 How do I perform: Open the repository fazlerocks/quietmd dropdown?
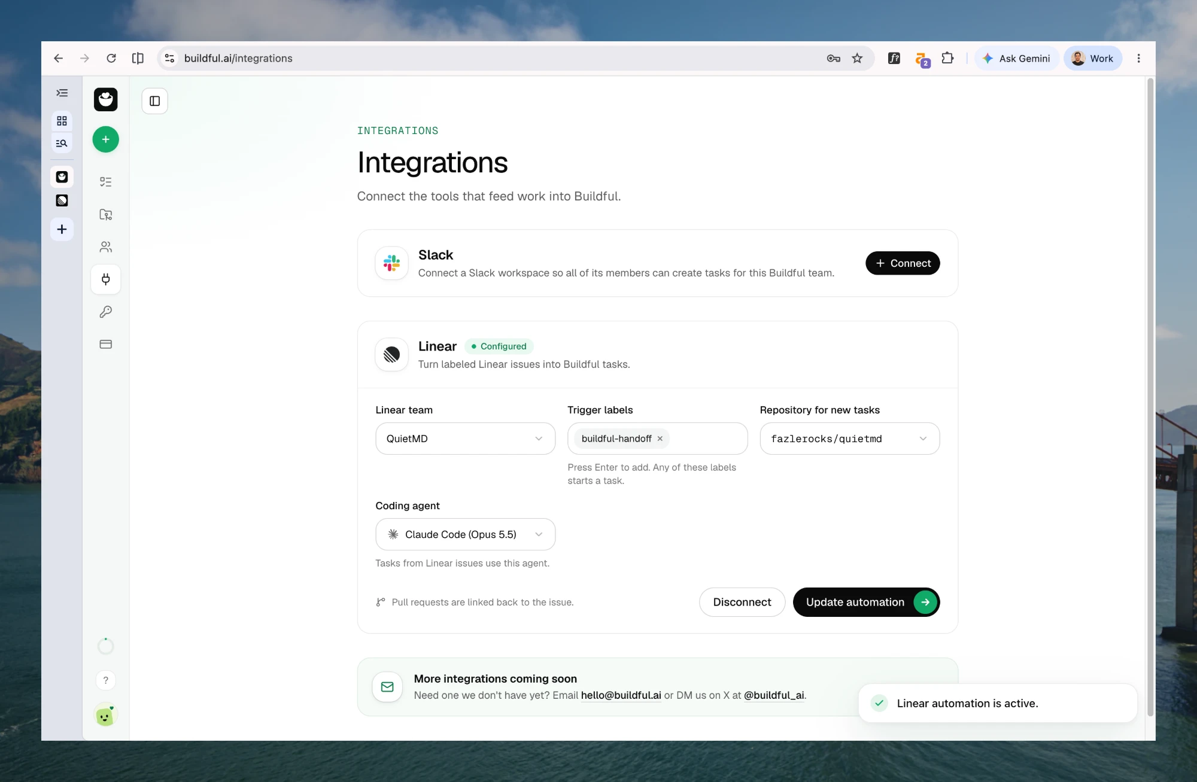pyautogui.click(x=849, y=439)
